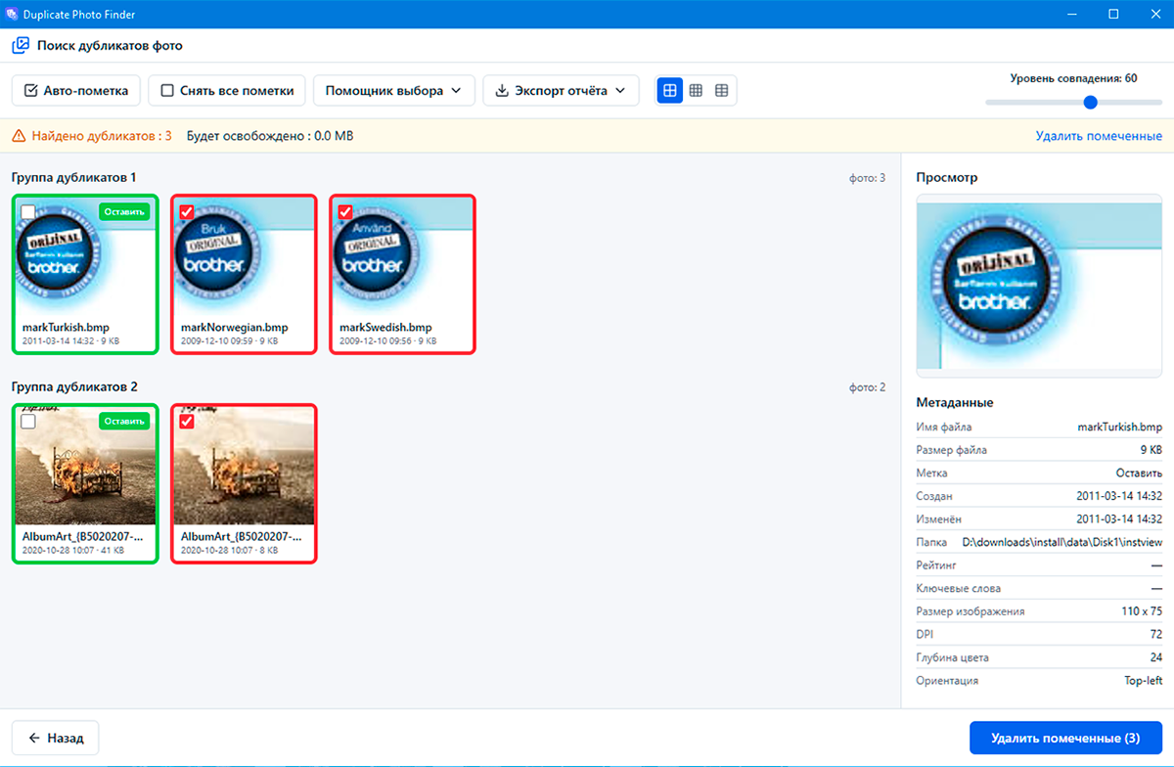The width and height of the screenshot is (1174, 767).
Task: Close the Duplicate Photo Finder window
Action: [1153, 14]
